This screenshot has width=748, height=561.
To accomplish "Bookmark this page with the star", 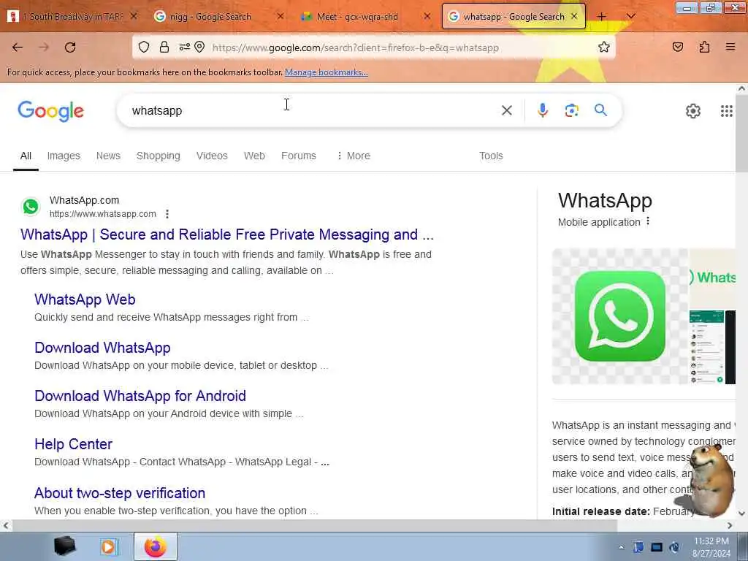I will pos(604,47).
